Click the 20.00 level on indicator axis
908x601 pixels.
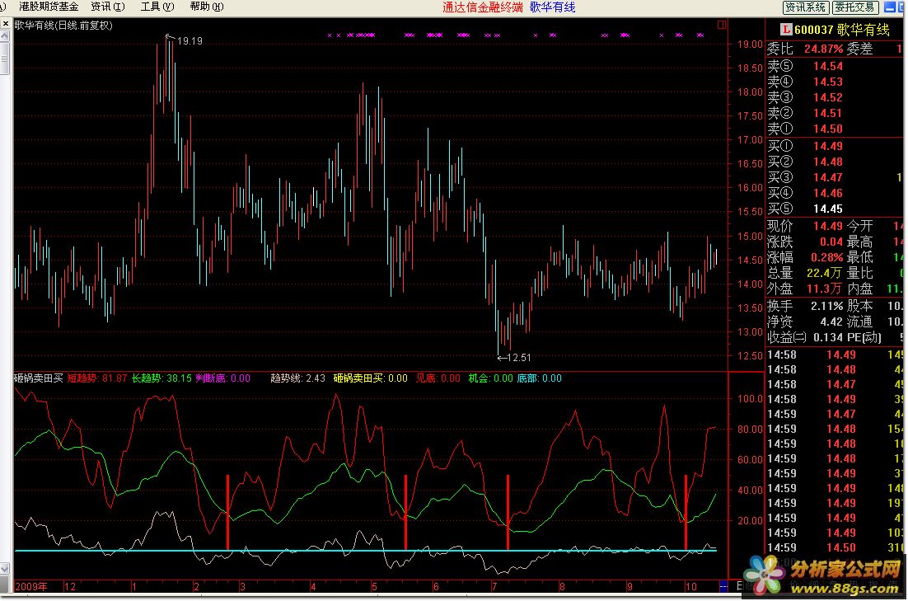[x=750, y=520]
